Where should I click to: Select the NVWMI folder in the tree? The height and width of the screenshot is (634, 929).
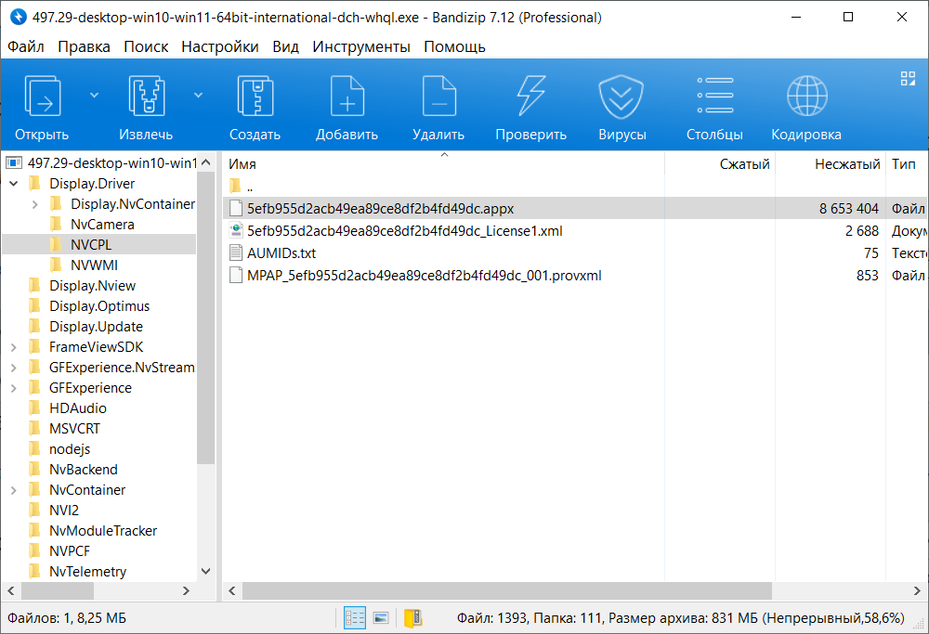pyautogui.click(x=94, y=265)
